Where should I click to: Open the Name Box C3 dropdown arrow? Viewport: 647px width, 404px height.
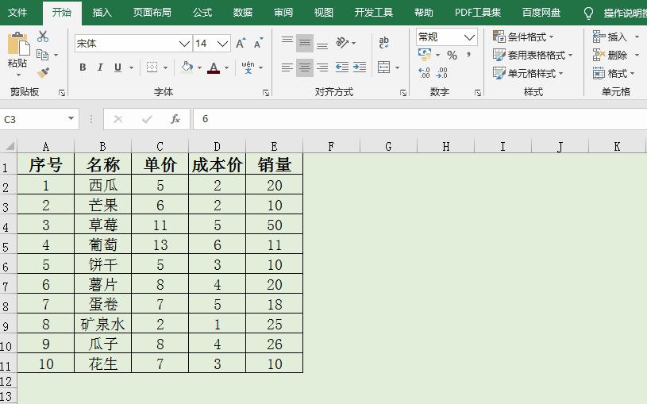click(71, 119)
